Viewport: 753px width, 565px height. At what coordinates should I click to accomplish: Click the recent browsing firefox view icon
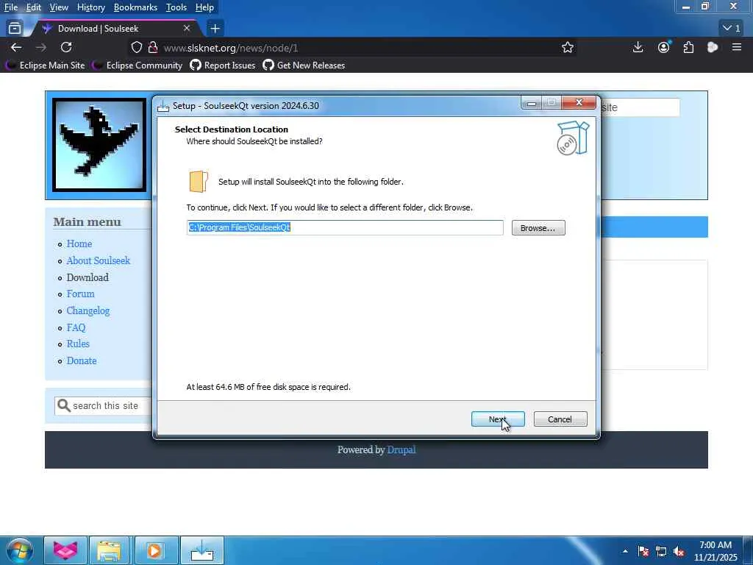click(15, 29)
